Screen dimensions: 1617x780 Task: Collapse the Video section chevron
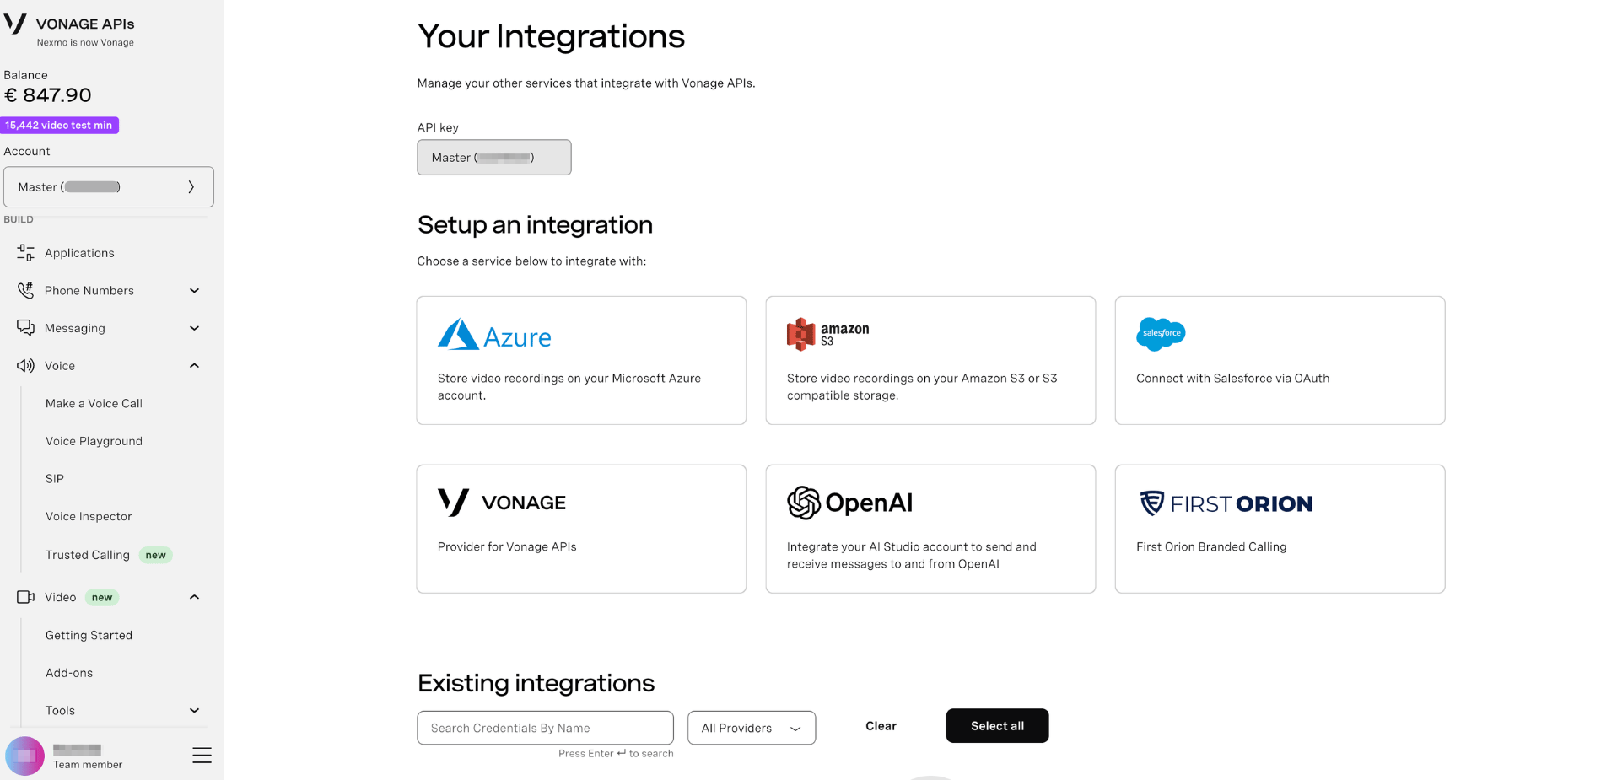pyautogui.click(x=195, y=597)
